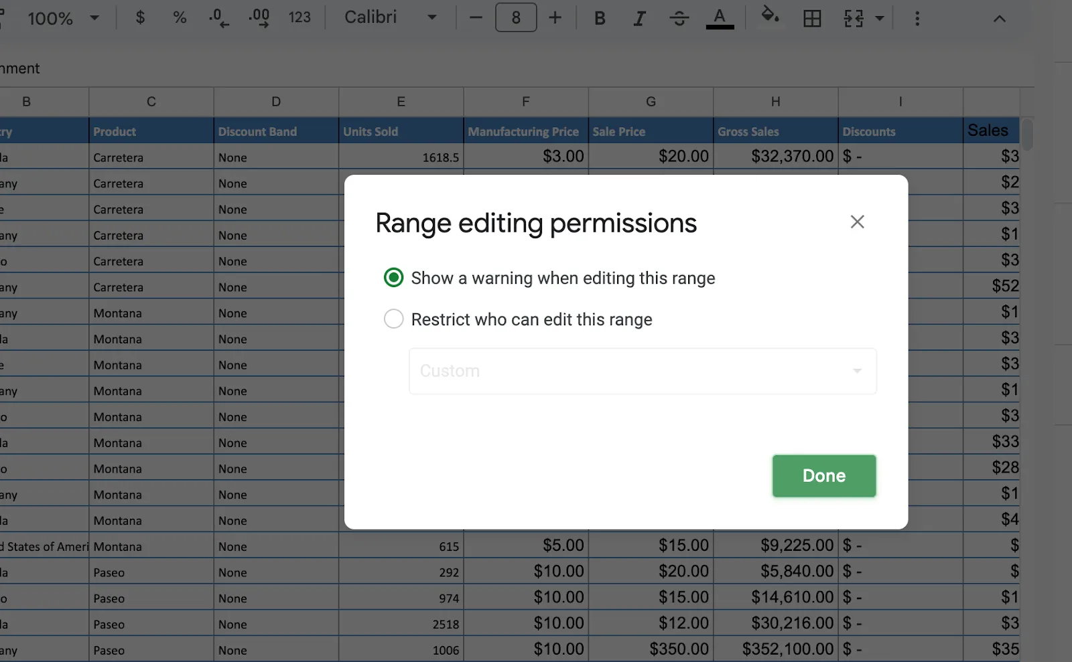1072x662 pixels.
Task: Open more toolbar options (three dots)
Action: [x=917, y=18]
